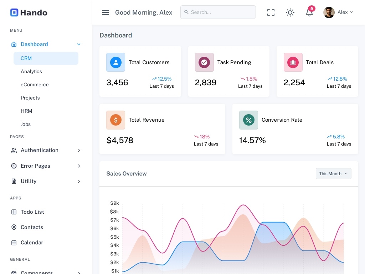This screenshot has width=365, height=274.
Task: Open Error Pages section
Action: tap(35, 166)
